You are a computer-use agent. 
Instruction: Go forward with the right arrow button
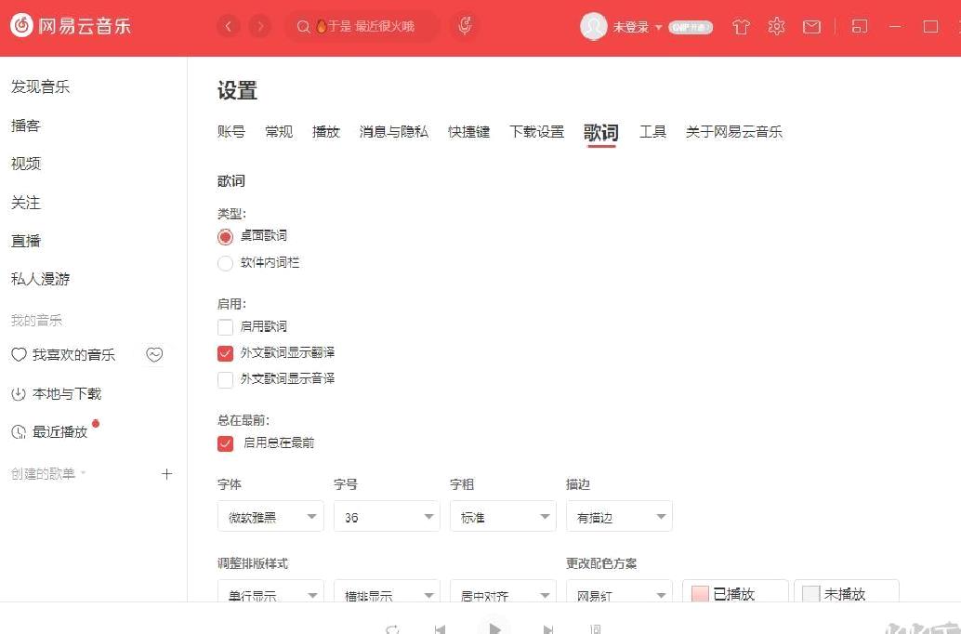point(260,26)
